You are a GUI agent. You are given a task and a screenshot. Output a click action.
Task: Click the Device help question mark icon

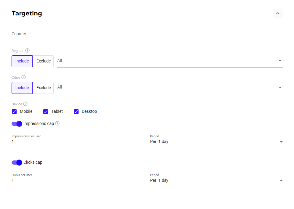tap(25, 104)
